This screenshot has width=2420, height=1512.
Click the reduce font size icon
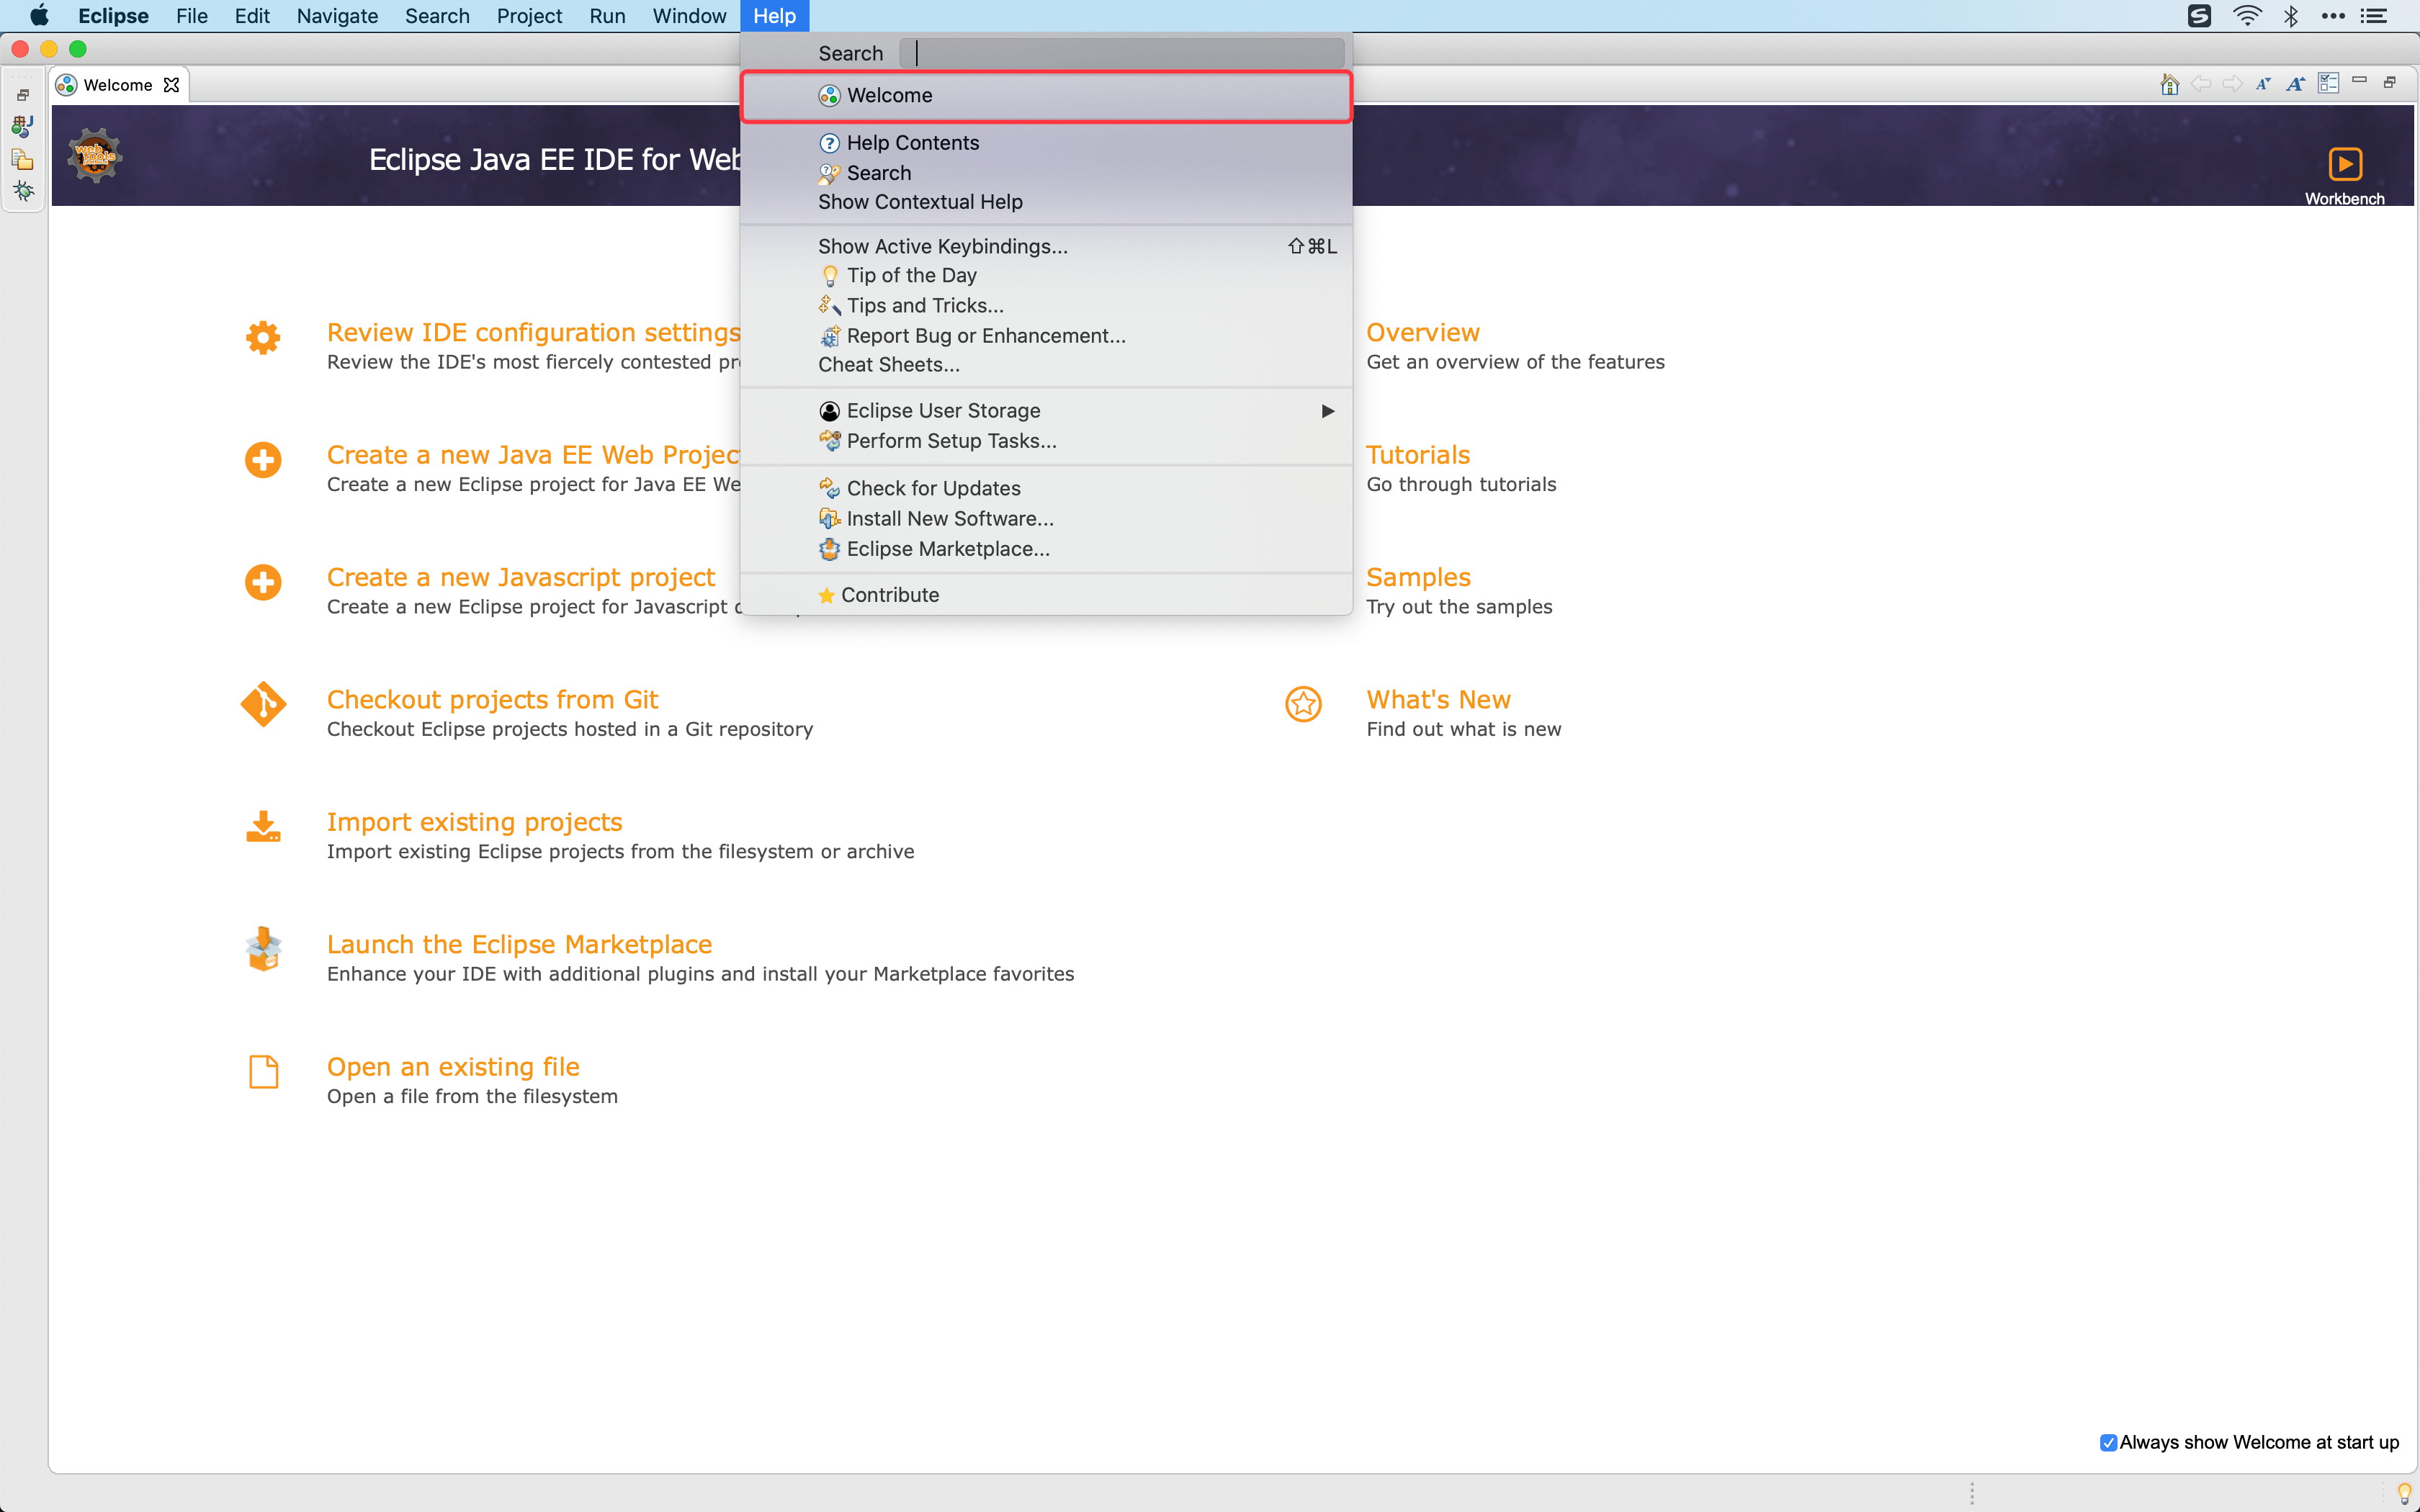pyautogui.click(x=2263, y=84)
